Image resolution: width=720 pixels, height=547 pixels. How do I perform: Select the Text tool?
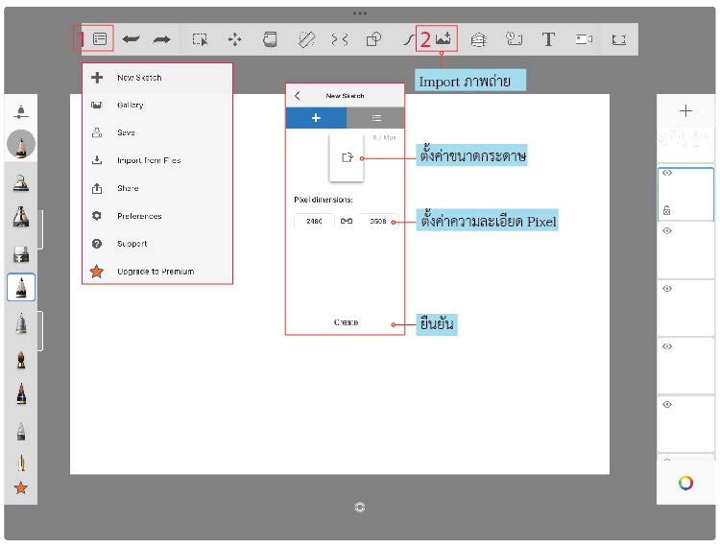[x=548, y=39]
